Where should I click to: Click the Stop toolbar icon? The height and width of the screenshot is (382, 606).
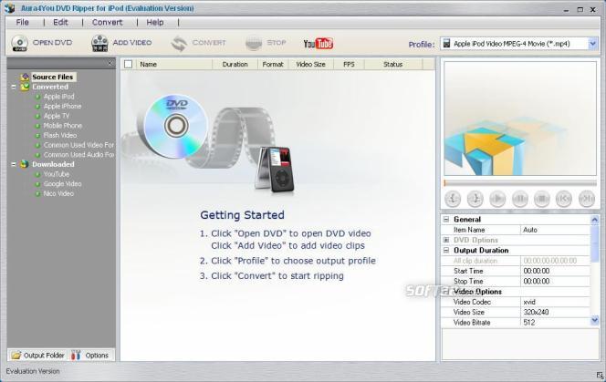click(254, 43)
